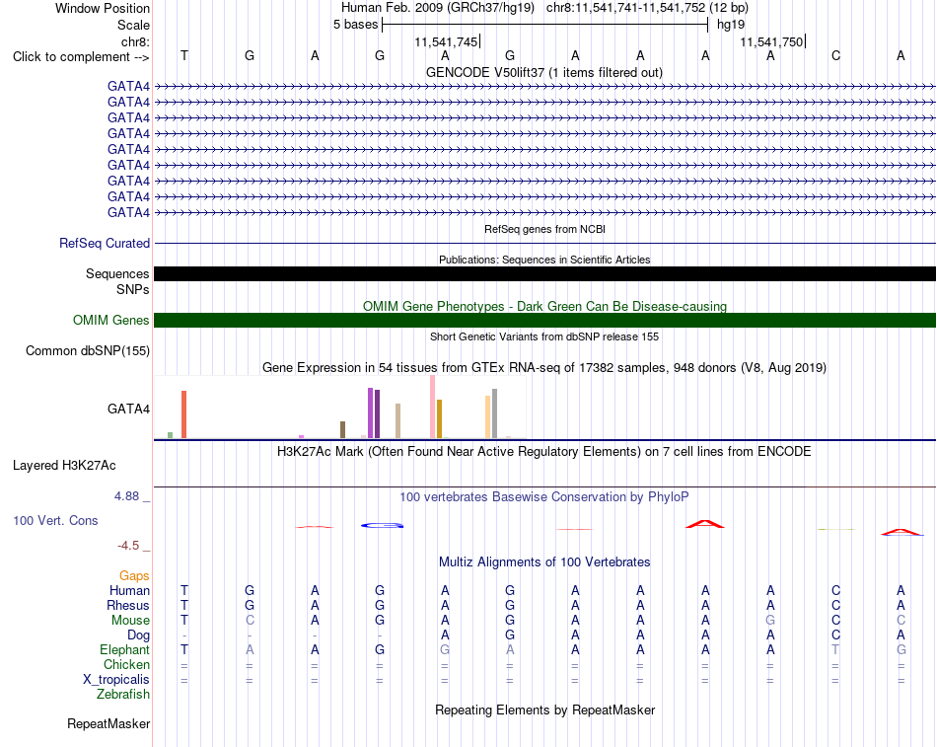Click the topmost GATA4 transcript label
Image resolution: width=937 pixels, height=747 pixels.
pos(128,86)
